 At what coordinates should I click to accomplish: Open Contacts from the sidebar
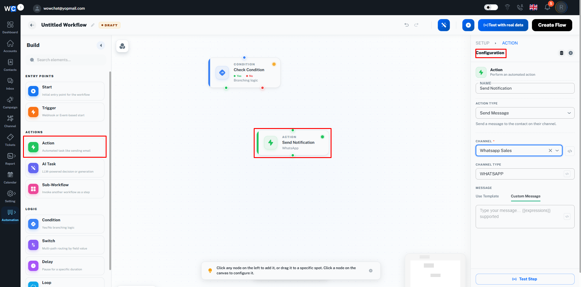click(10, 65)
